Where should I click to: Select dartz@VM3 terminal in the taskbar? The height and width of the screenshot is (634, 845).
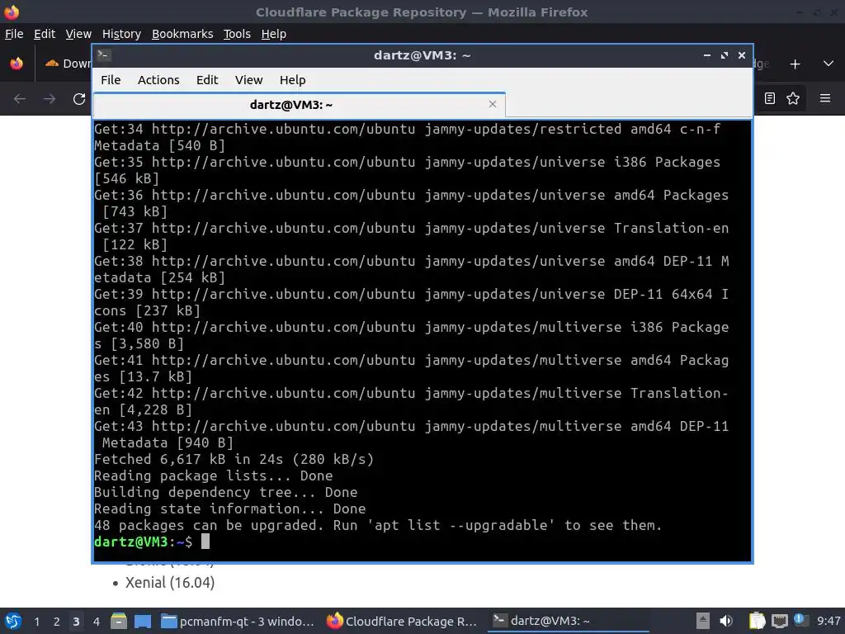(568, 621)
